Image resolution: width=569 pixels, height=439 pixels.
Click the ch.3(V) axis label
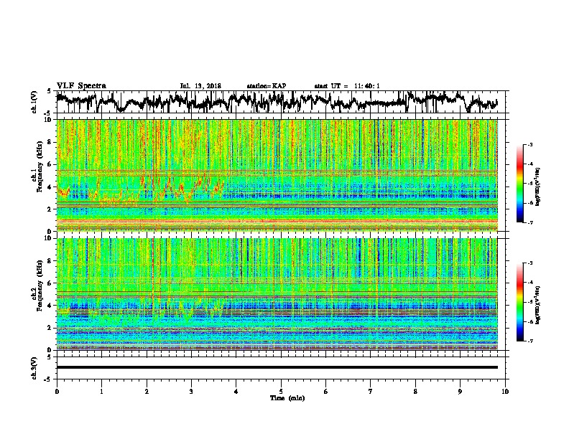(34, 368)
